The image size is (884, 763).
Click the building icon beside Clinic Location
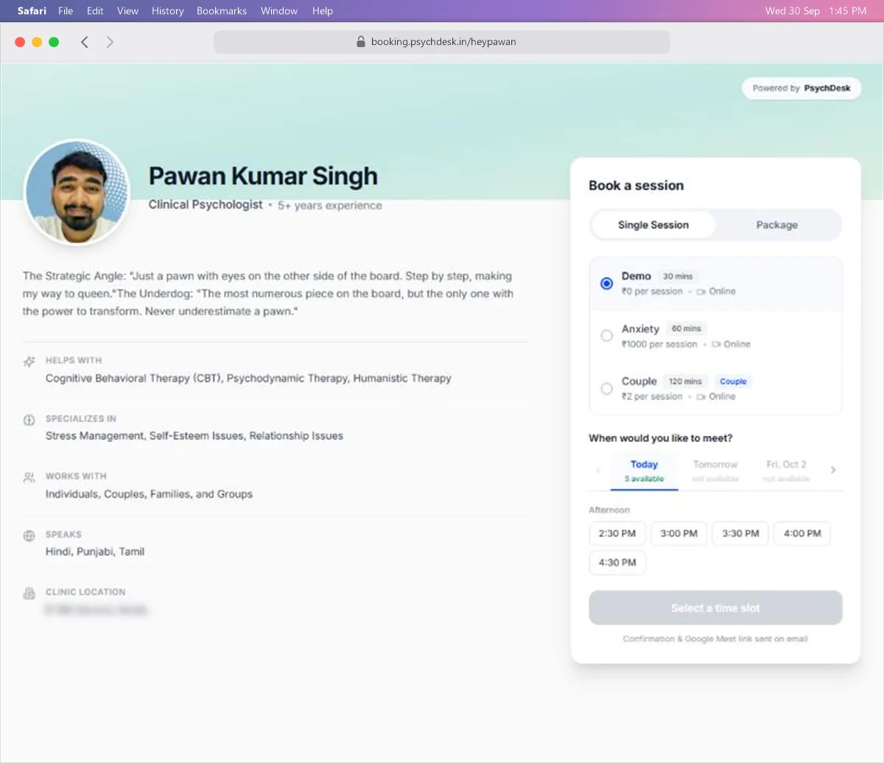29,593
